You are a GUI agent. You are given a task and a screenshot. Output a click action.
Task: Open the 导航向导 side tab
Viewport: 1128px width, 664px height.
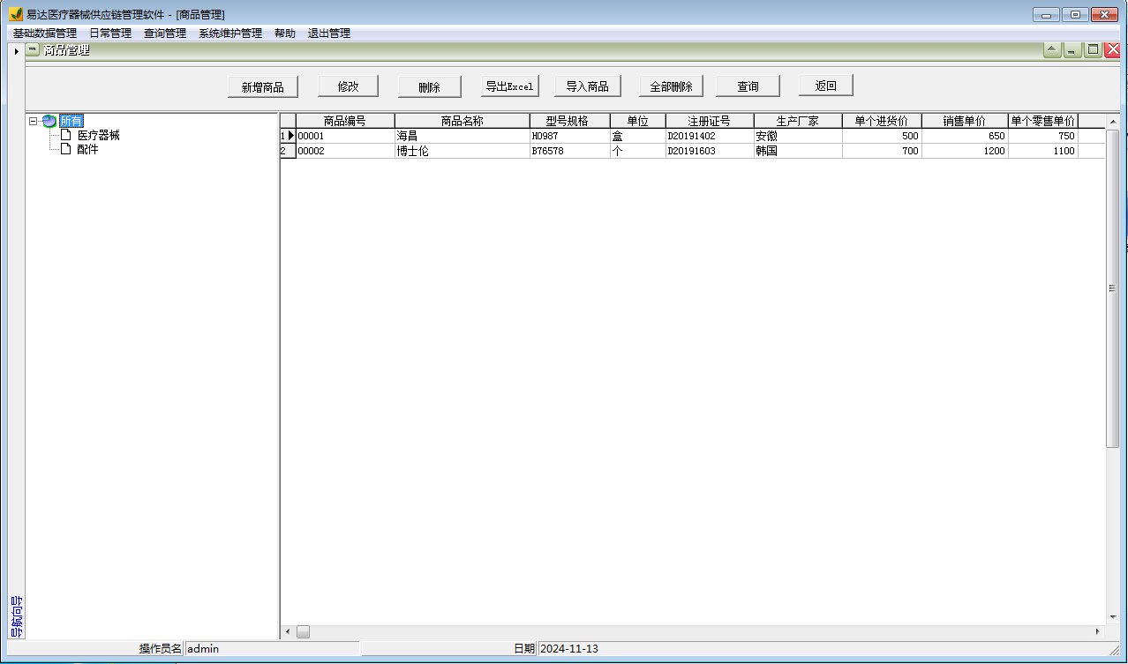(x=16, y=616)
